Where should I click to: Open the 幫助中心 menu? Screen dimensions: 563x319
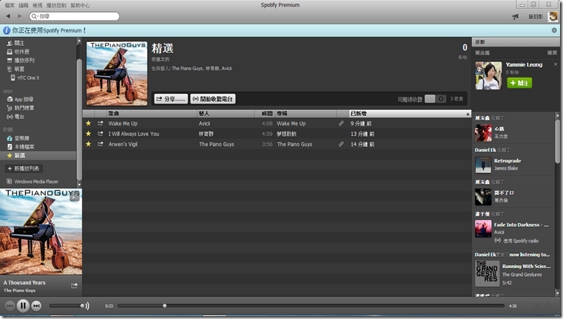[x=80, y=5]
